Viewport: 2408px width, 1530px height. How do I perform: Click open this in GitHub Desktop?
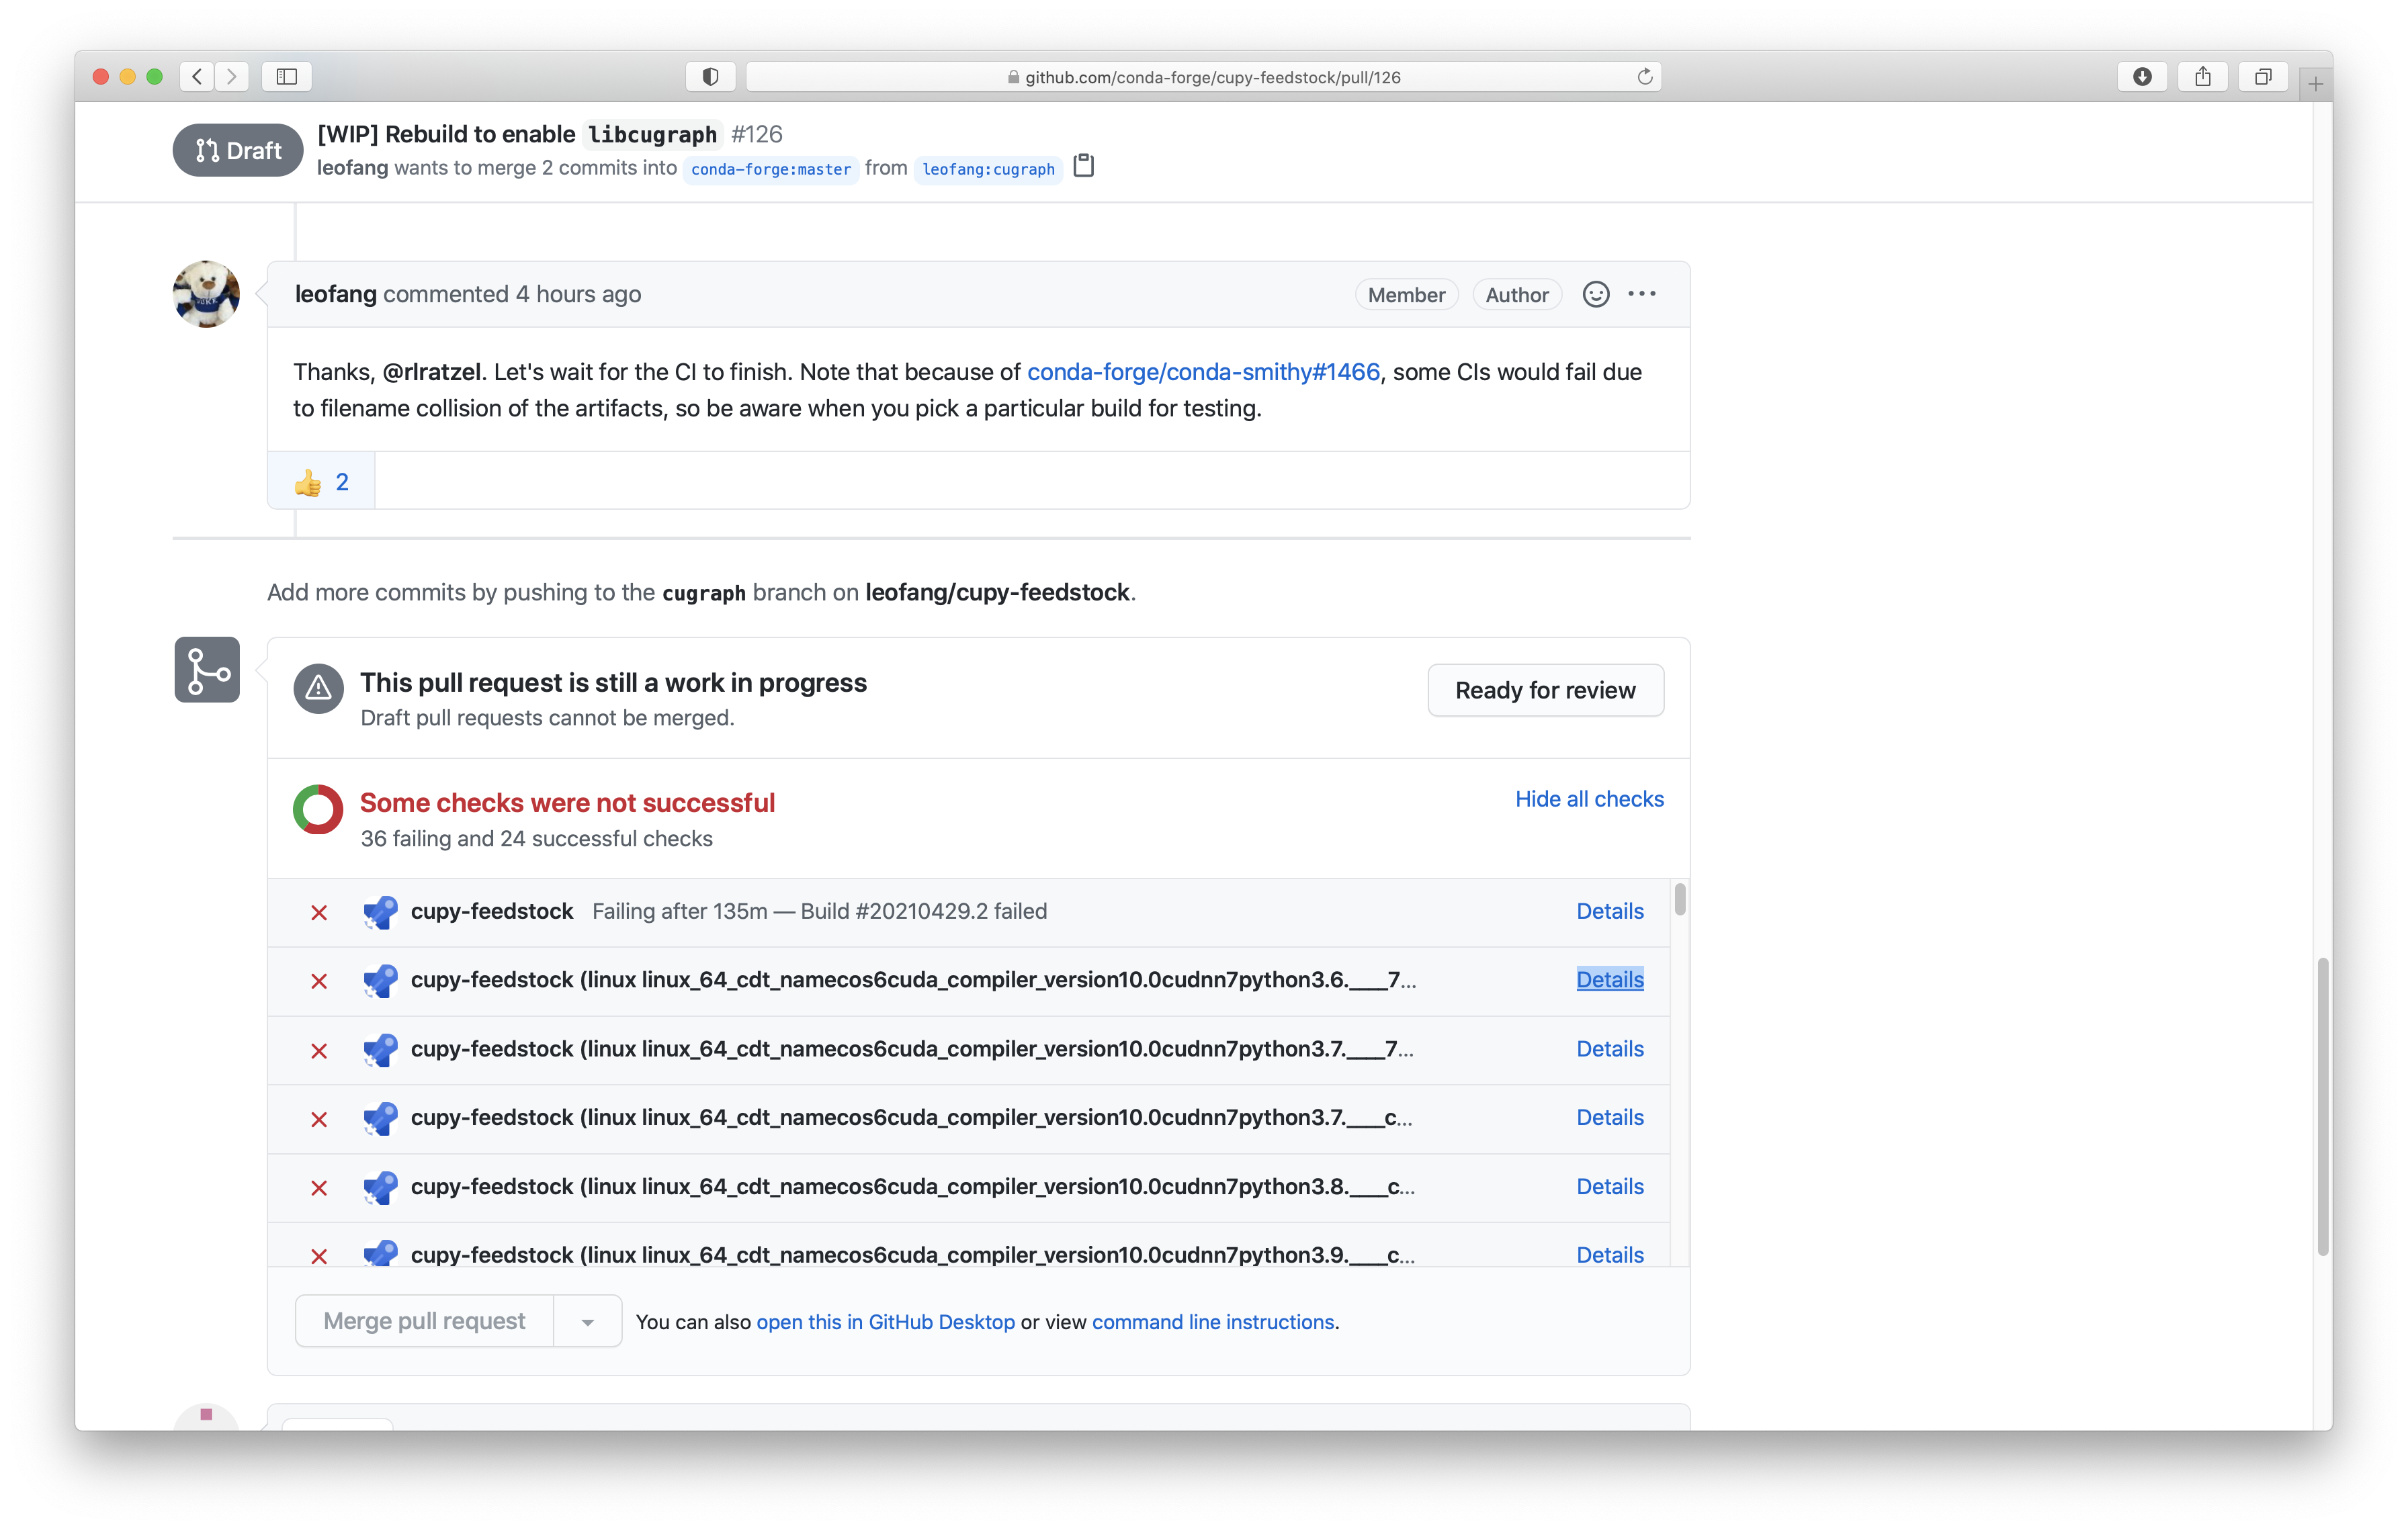point(885,1322)
